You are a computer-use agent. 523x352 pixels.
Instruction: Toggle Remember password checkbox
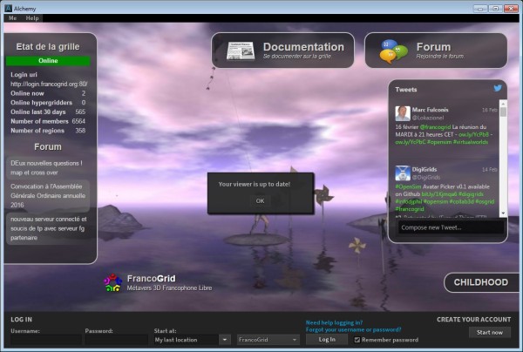(357, 340)
